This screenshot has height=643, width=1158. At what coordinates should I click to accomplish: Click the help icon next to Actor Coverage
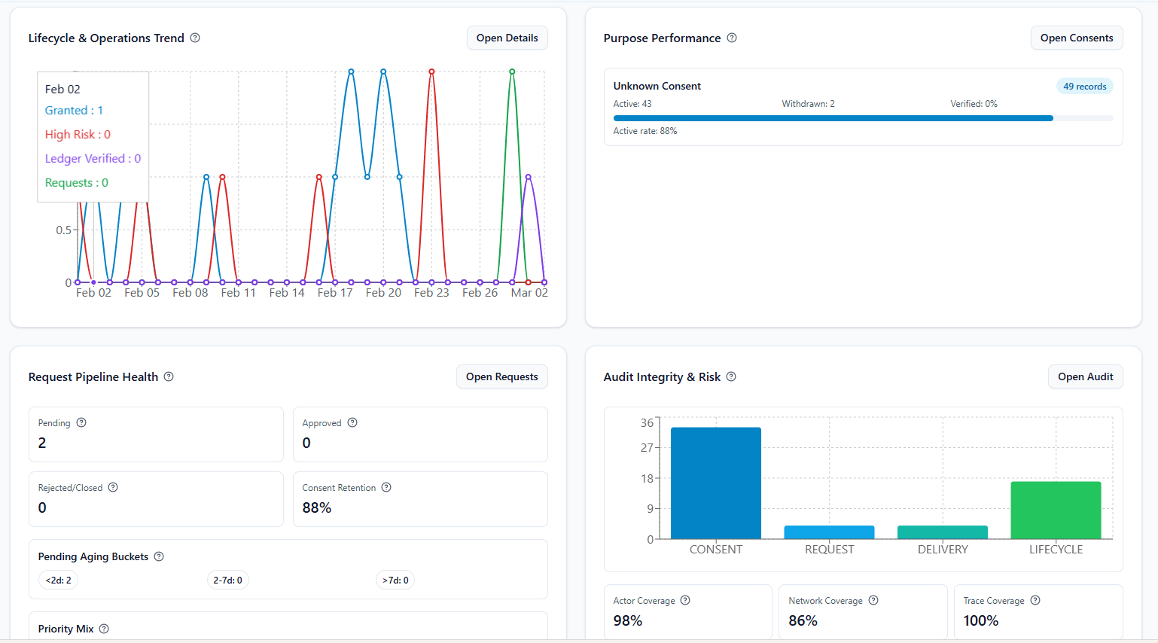(x=684, y=600)
